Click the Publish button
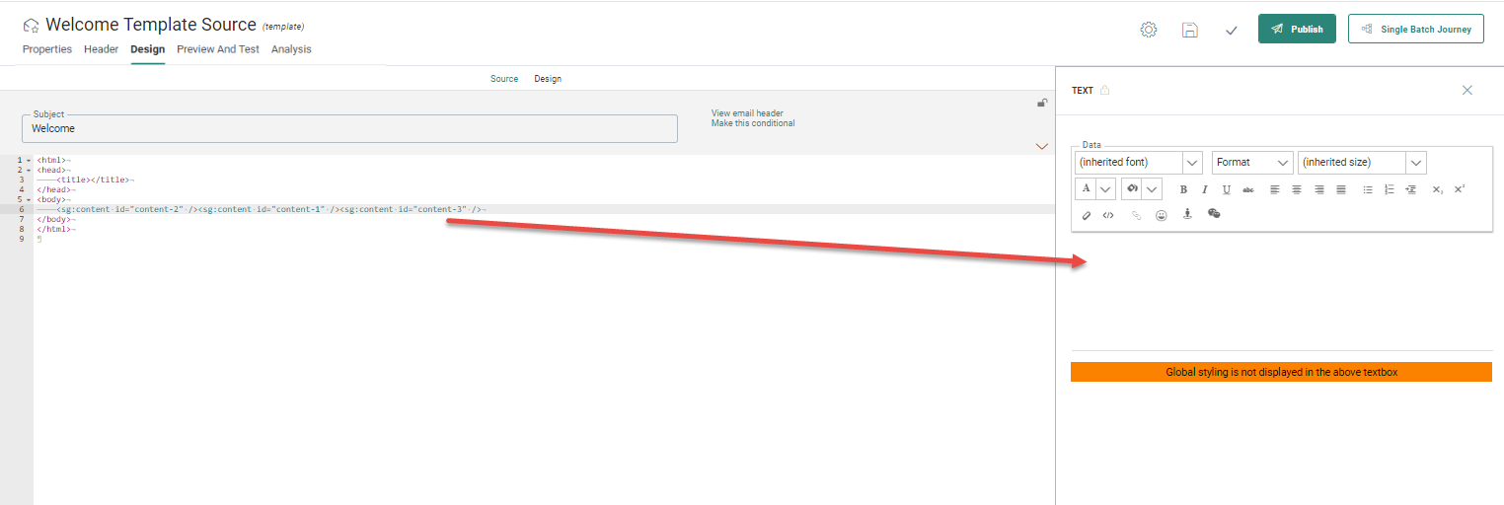The height and width of the screenshot is (505, 1504). coord(1296,30)
